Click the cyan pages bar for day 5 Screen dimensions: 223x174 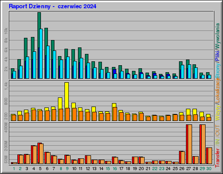(41, 54)
